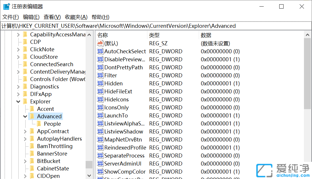This screenshot has height=179, width=312.
Task: Select the People subkey
Action: pos(53,124)
